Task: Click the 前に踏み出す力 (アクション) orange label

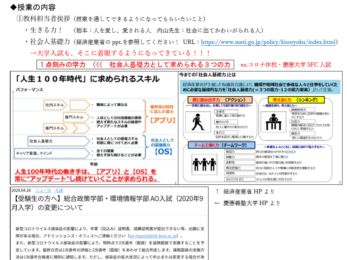Action: click(x=220, y=100)
